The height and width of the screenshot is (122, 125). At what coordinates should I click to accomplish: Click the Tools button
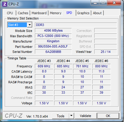61,116
